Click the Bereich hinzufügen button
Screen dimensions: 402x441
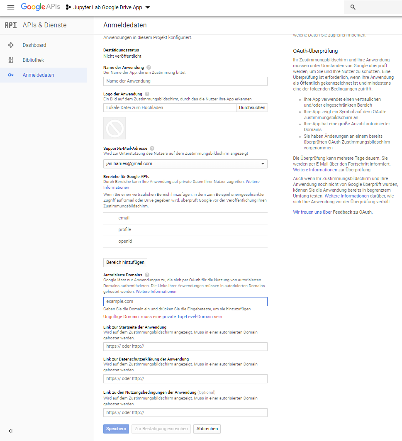(x=125, y=263)
